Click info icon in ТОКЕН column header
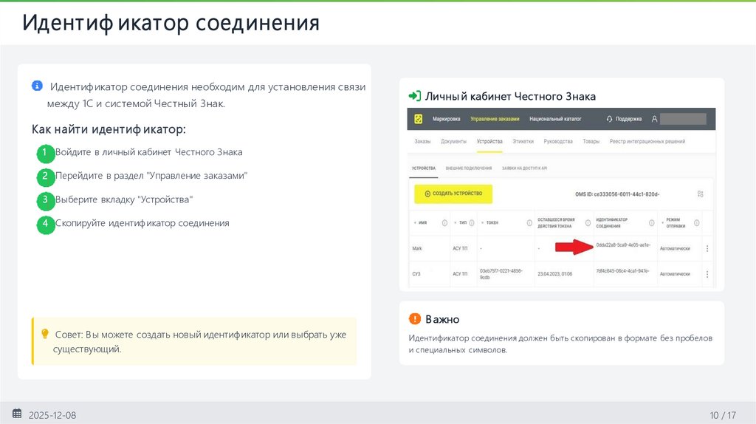756x424 pixels. (529, 223)
